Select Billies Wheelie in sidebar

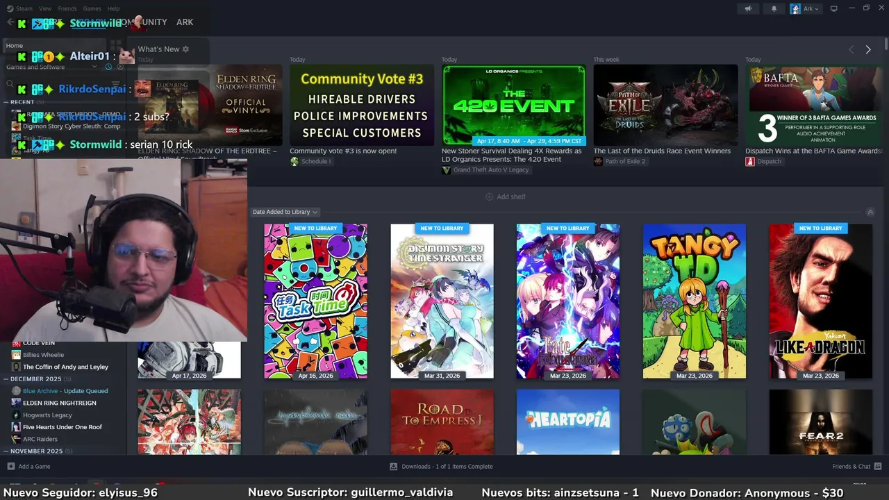(x=43, y=355)
